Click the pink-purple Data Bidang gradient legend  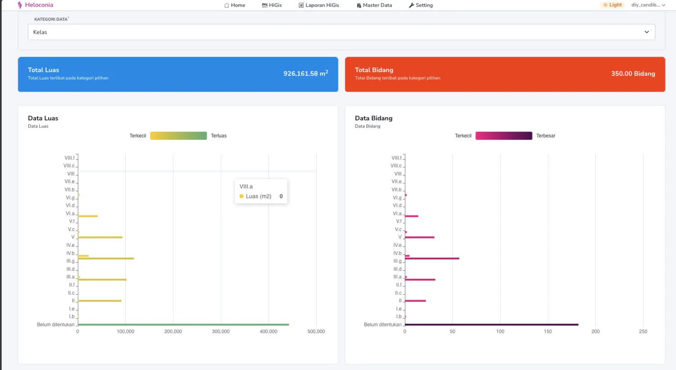[x=504, y=136]
